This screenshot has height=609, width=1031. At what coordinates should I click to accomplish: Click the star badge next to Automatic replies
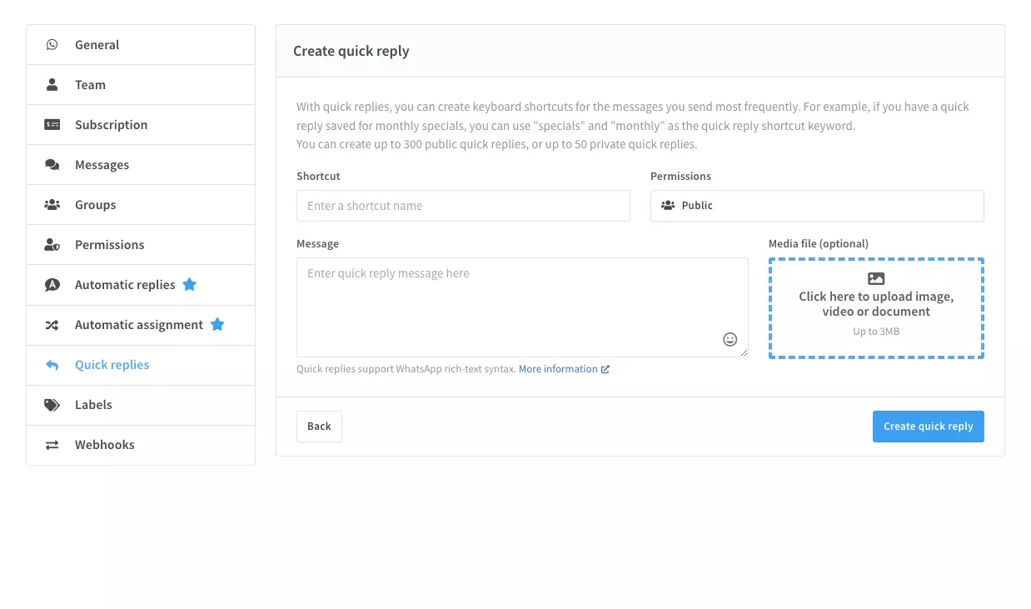pyautogui.click(x=189, y=284)
